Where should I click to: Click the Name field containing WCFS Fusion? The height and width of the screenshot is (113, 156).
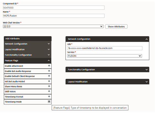[54, 16]
